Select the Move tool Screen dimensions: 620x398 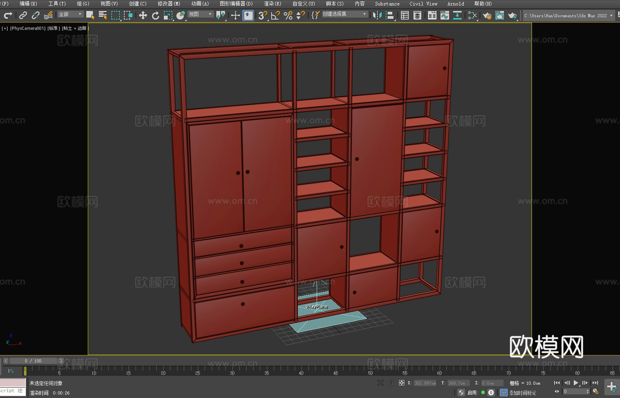(143, 15)
